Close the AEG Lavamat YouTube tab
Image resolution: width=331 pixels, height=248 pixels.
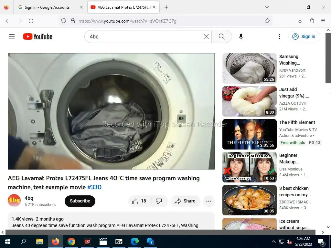(154, 7)
